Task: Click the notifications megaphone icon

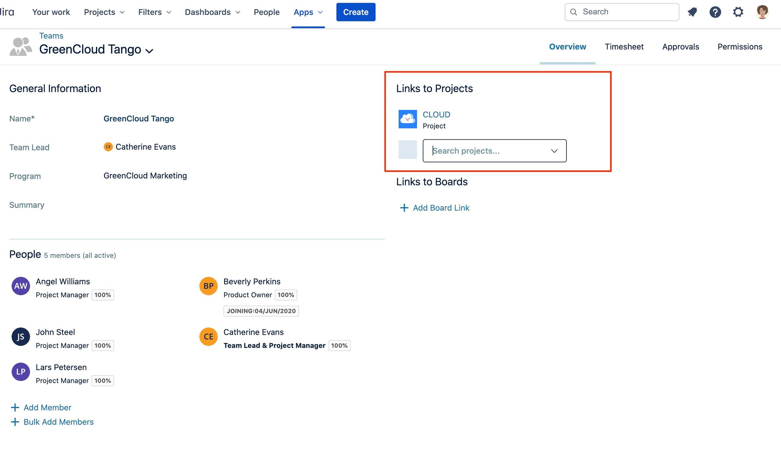Action: pyautogui.click(x=692, y=12)
